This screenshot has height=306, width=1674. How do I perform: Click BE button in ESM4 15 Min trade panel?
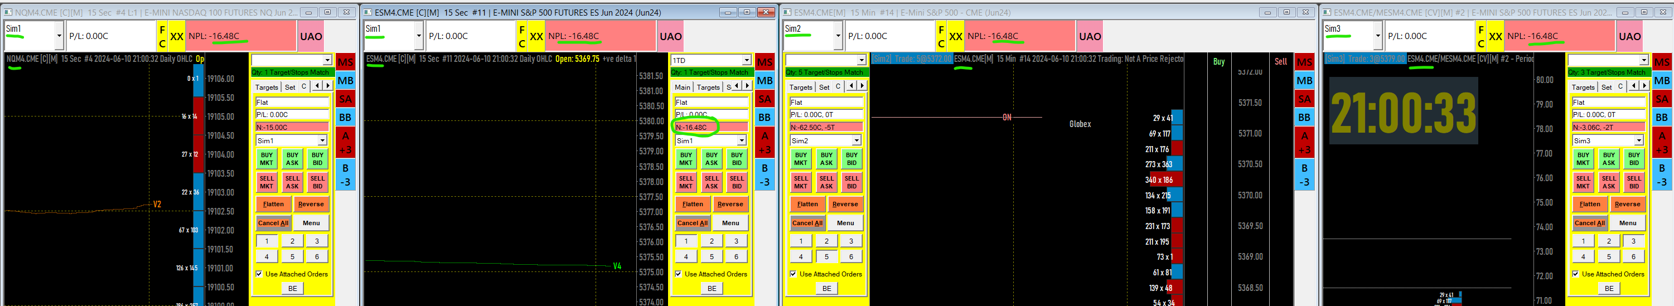pyautogui.click(x=826, y=289)
